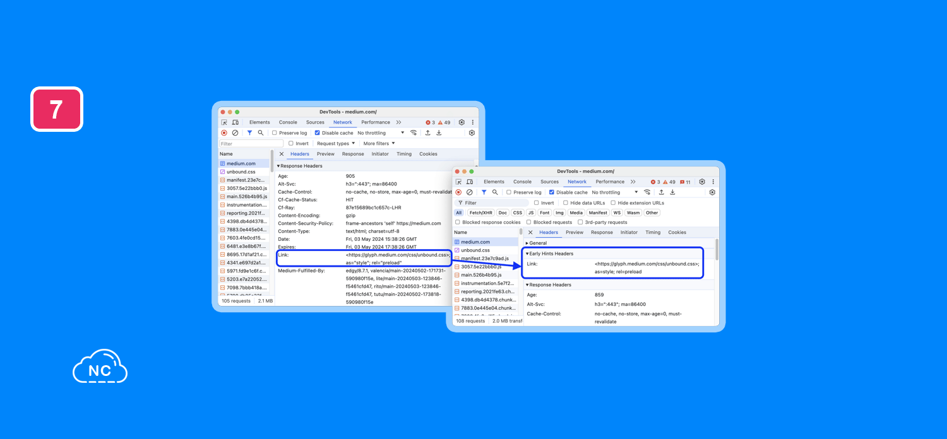Click the inspect element icon in back DevTools window

tap(224, 122)
